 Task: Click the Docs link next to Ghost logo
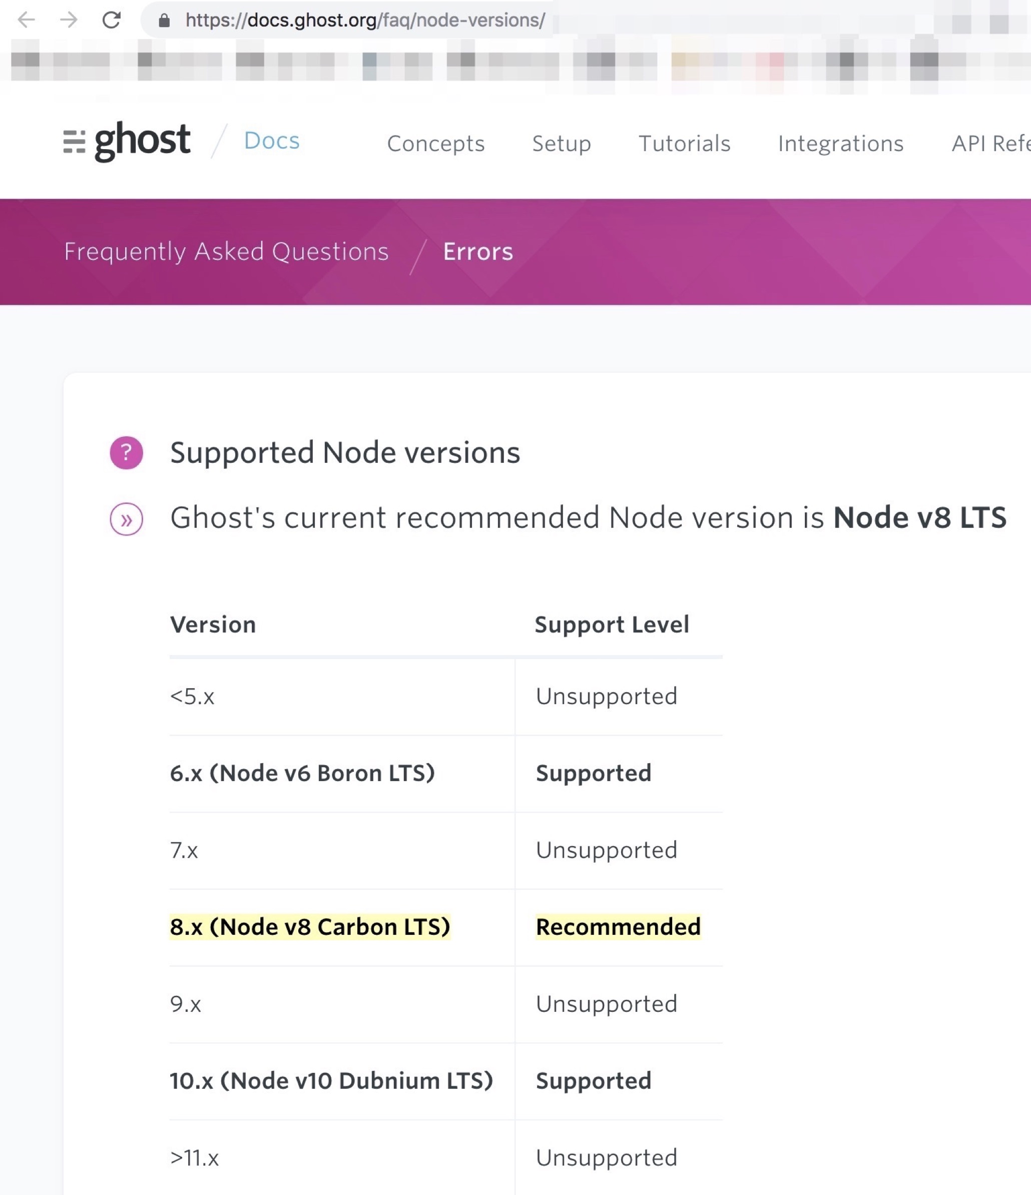tap(271, 140)
